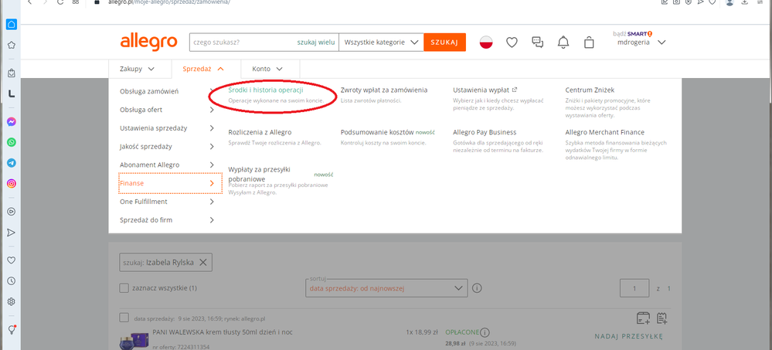Open Instagram in Opera sidebar
Image resolution: width=772 pixels, height=350 pixels.
12,184
